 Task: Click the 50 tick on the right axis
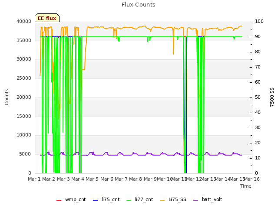(x=258, y=97)
